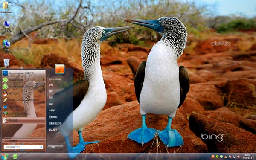
Task: Open the taskbar clock and date
Action: click(x=247, y=157)
